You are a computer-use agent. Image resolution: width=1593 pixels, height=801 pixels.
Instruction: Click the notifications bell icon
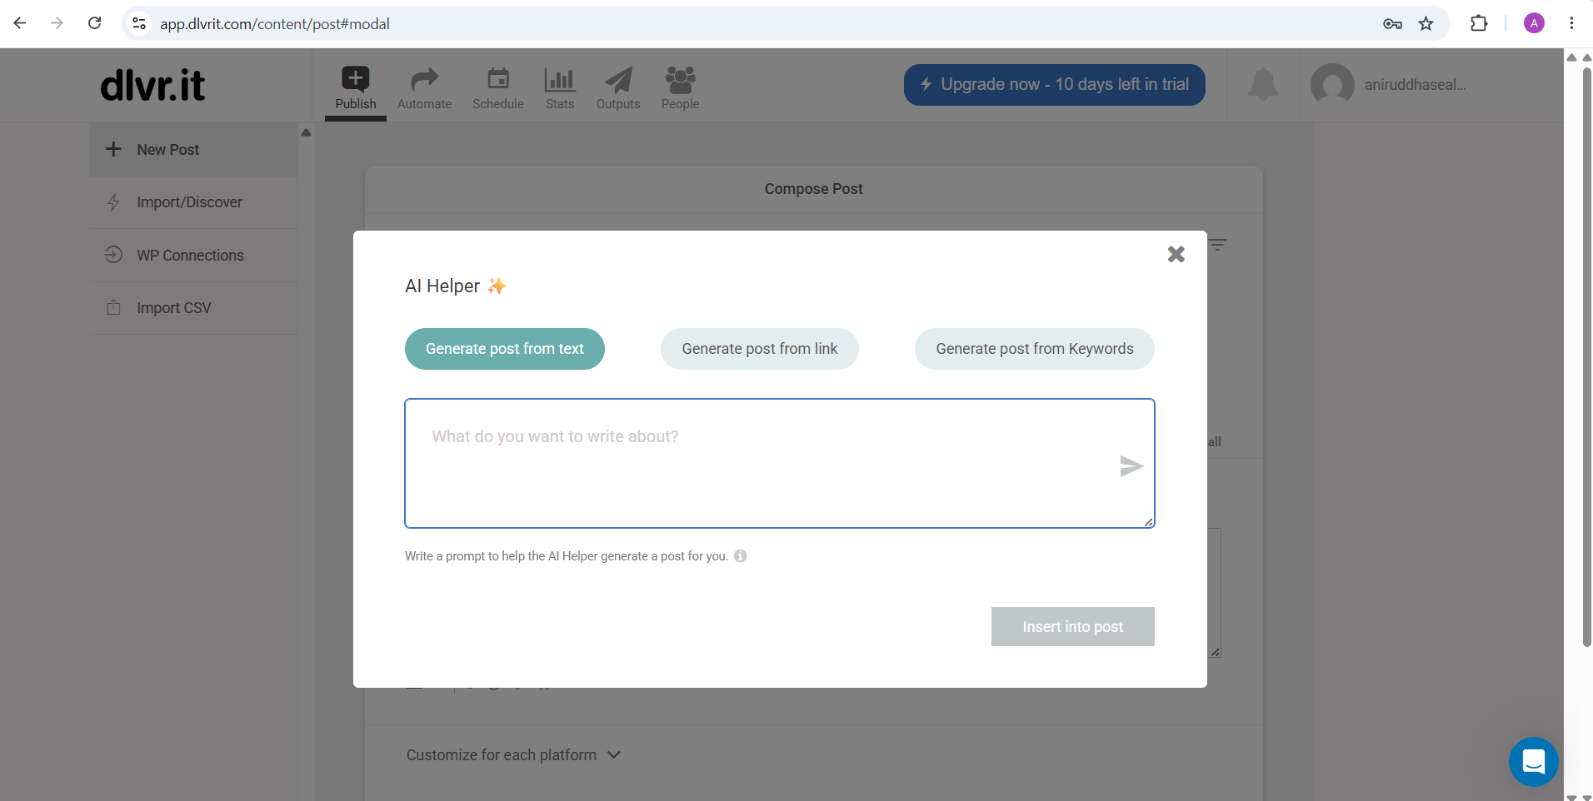click(x=1263, y=84)
